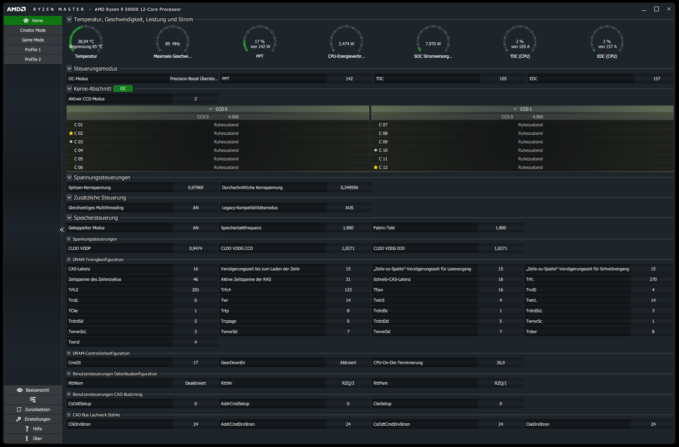Switch to Game Mode
The width and height of the screenshot is (679, 447).
click(x=33, y=40)
